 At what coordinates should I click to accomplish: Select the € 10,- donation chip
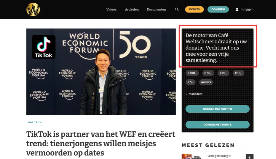pos(239,73)
